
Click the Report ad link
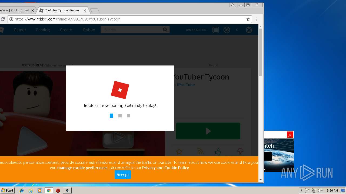(x=214, y=65)
